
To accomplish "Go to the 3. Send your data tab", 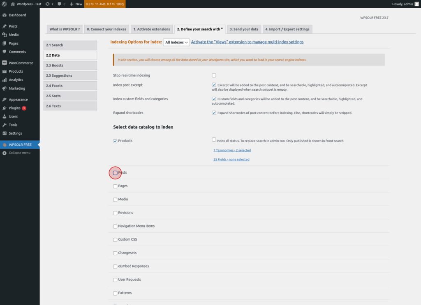I will click(244, 29).
